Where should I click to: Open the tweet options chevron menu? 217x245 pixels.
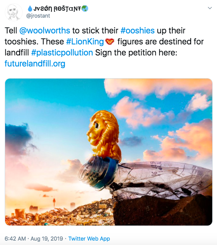[210, 8]
